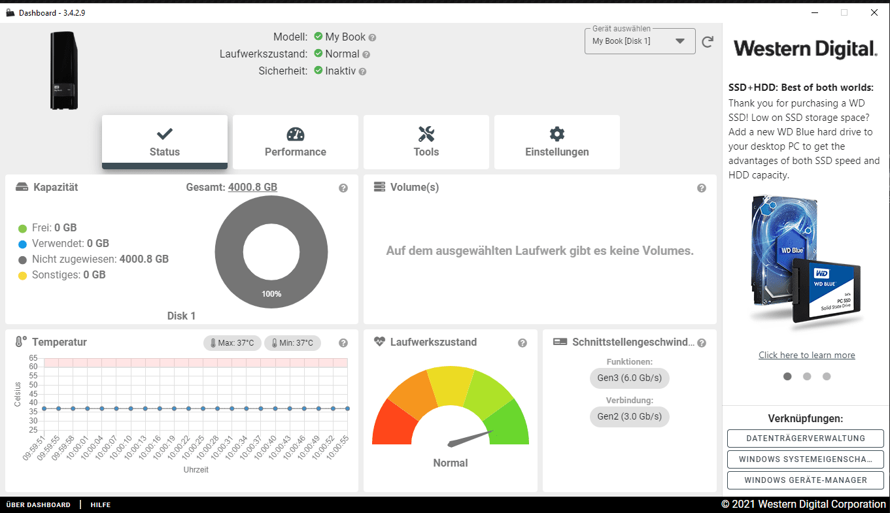Select the second carousel dot in ad panel
Viewport: 890px width, 513px height.
807,376
